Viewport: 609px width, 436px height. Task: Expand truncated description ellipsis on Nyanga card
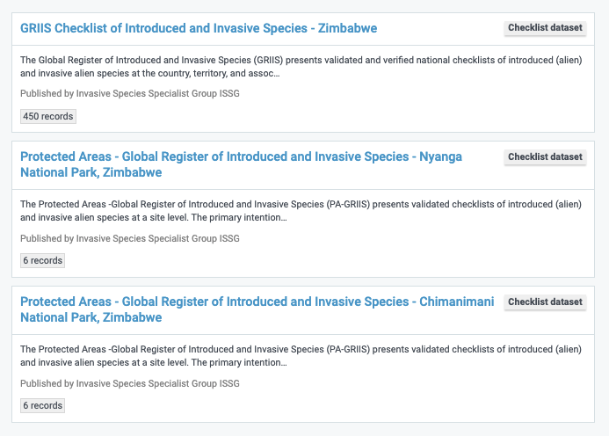pyautogui.click(x=284, y=218)
